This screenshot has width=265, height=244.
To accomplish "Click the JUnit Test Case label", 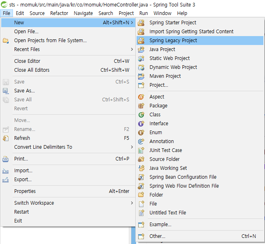I will click(x=166, y=150).
